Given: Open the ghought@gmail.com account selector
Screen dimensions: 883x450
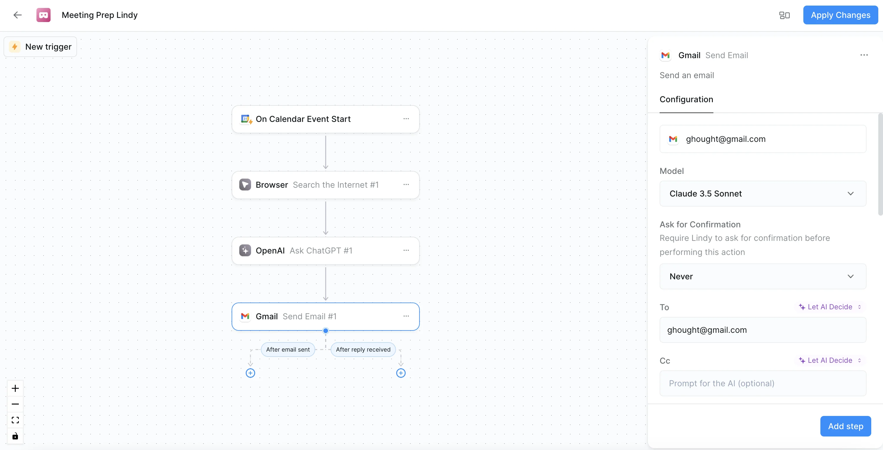Looking at the screenshot, I should 762,139.
